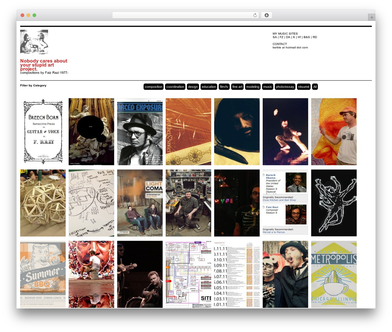The width and height of the screenshot is (392, 332).
Task: Open the dated list thumbnail starting 1.11.11
Action: [x=237, y=274]
